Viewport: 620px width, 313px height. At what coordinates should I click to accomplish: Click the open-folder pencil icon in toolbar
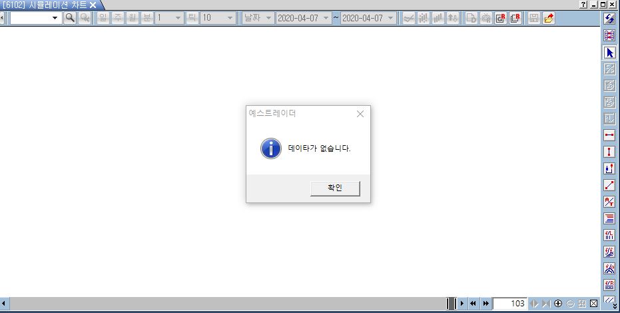click(548, 18)
